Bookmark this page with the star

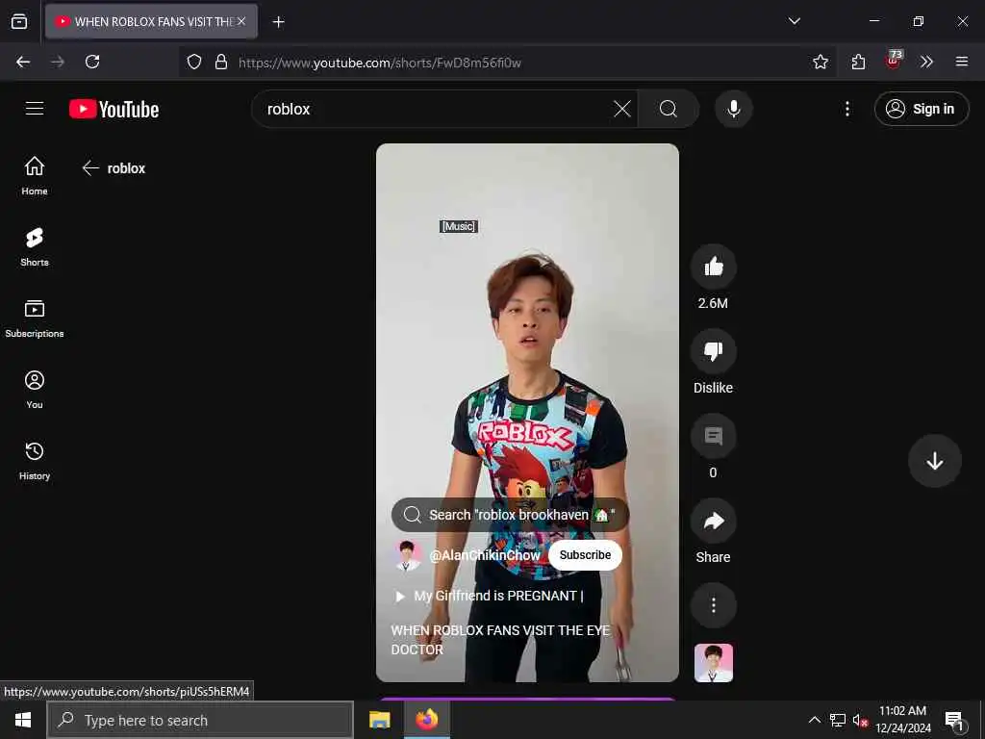(x=820, y=62)
